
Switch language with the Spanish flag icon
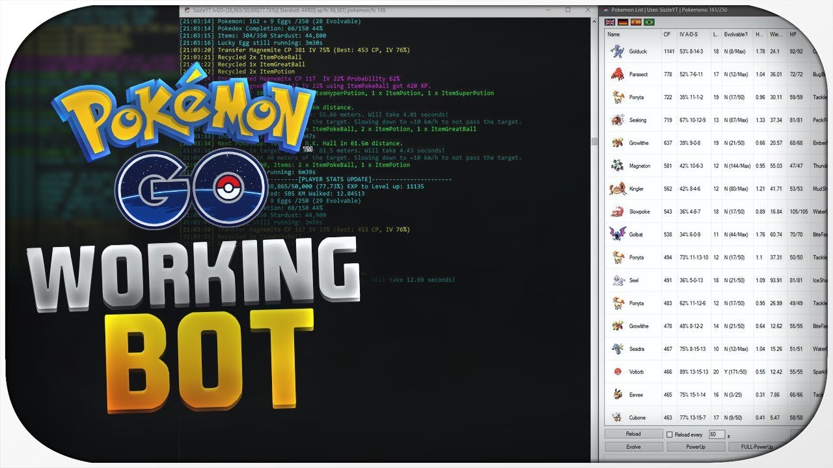636,21
